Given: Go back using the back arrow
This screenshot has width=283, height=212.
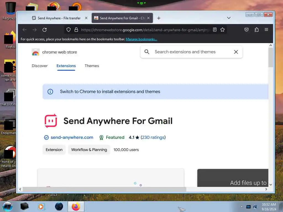Looking at the screenshot, I should [25, 30].
